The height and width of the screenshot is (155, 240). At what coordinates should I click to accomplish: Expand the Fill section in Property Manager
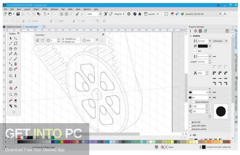click(x=191, y=135)
